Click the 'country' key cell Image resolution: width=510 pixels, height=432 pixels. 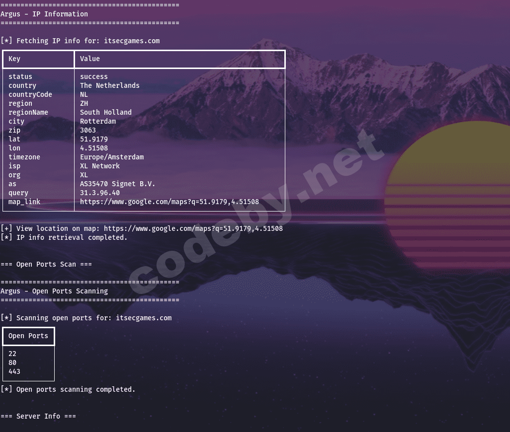(x=22, y=85)
